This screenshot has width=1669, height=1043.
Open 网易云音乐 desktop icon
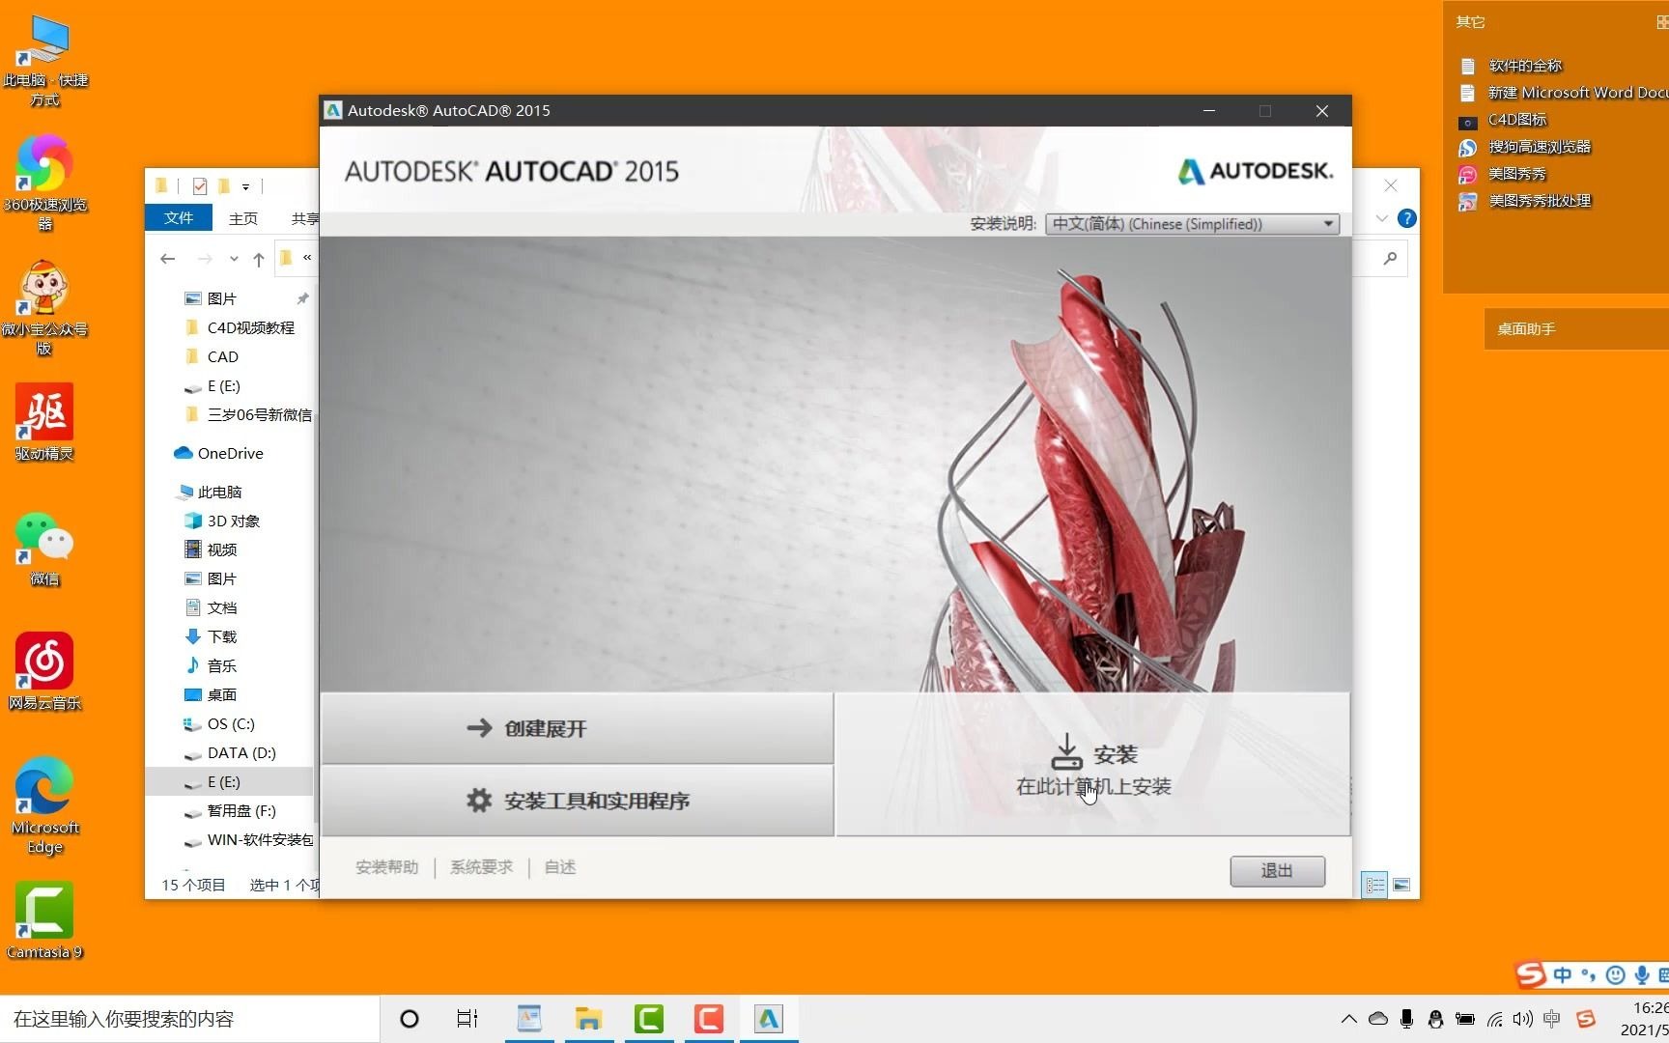(x=44, y=672)
